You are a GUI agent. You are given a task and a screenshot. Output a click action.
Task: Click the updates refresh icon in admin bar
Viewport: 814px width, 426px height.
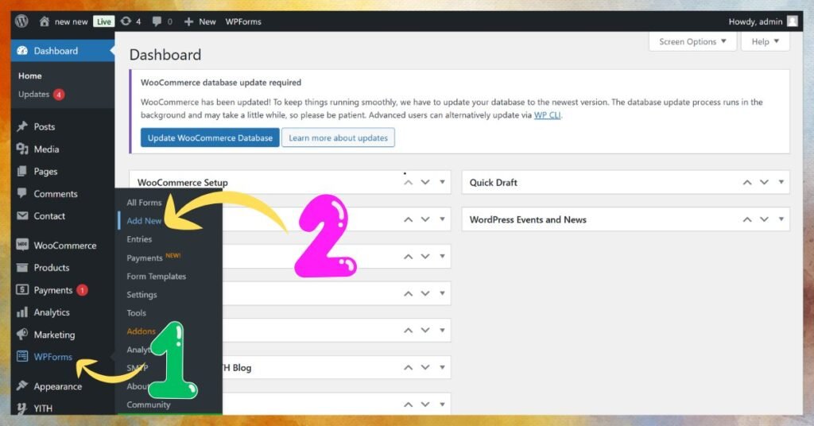[x=126, y=21]
